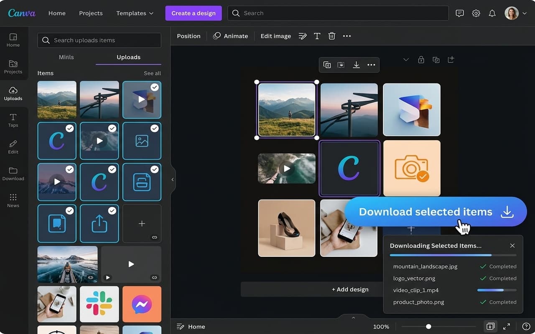Click video_clip_1.mp4 progress bar

[497, 290]
